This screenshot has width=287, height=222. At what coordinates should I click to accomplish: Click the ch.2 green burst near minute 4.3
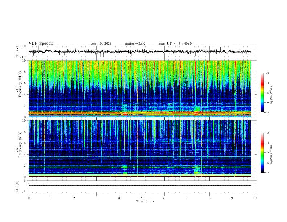coord(125,169)
